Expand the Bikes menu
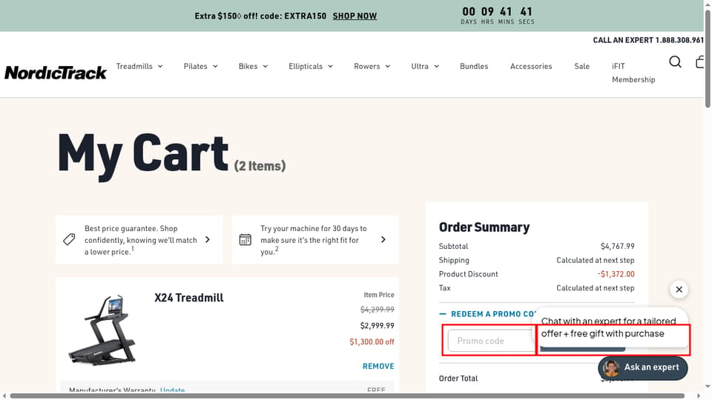Viewport: 712px width, 400px height. 253,66
